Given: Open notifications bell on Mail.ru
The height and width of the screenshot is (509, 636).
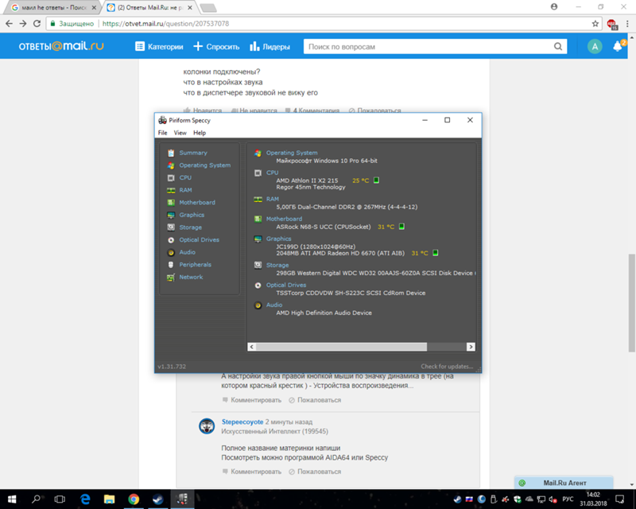Looking at the screenshot, I should point(618,46).
